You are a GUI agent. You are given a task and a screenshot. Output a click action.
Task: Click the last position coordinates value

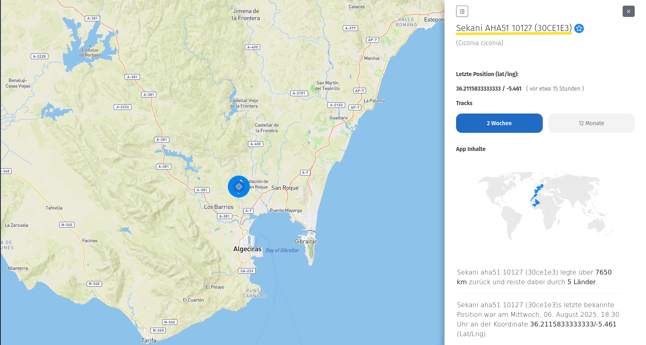coord(488,89)
